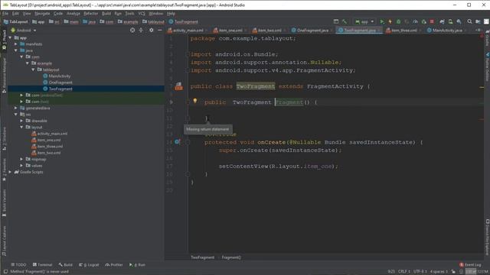
Task: Click Project Structure icon in toolbar
Action: (x=478, y=21)
